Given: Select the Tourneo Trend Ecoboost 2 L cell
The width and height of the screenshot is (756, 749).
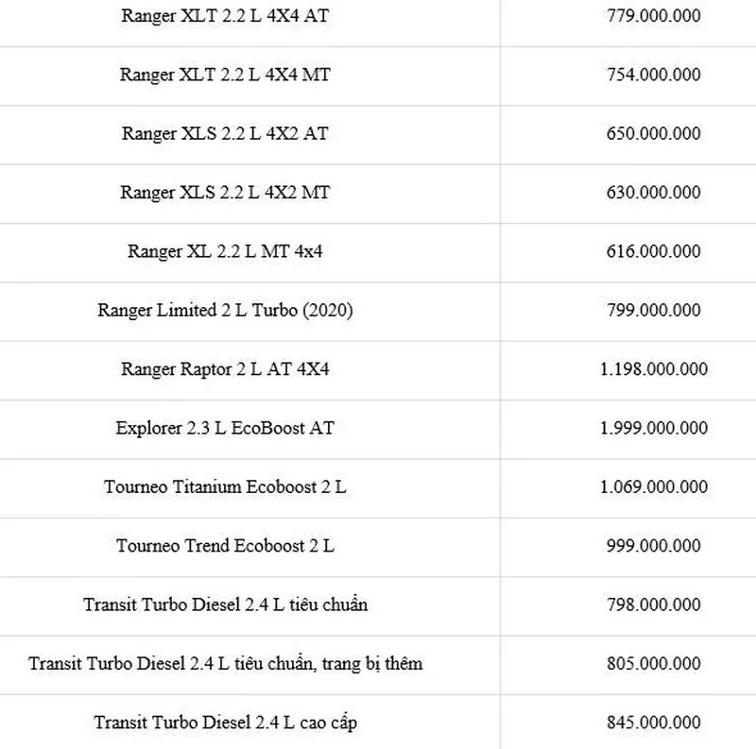Looking at the screenshot, I should tap(225, 546).
